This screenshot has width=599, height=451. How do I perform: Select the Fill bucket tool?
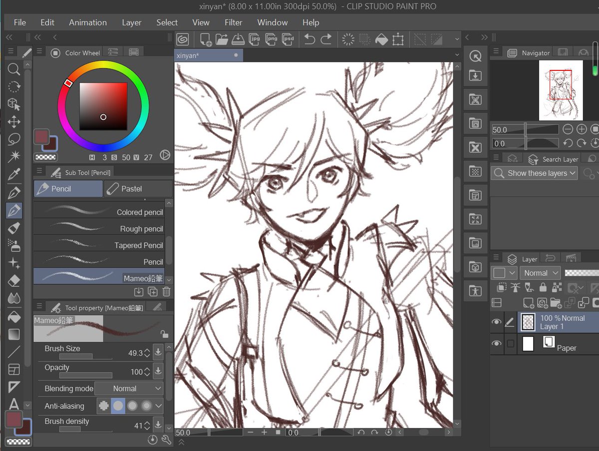pyautogui.click(x=14, y=316)
